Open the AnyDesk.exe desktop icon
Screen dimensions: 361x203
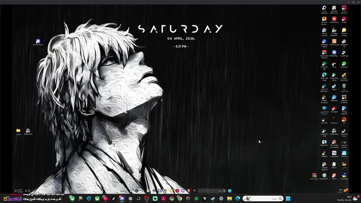pyautogui.click(x=334, y=20)
